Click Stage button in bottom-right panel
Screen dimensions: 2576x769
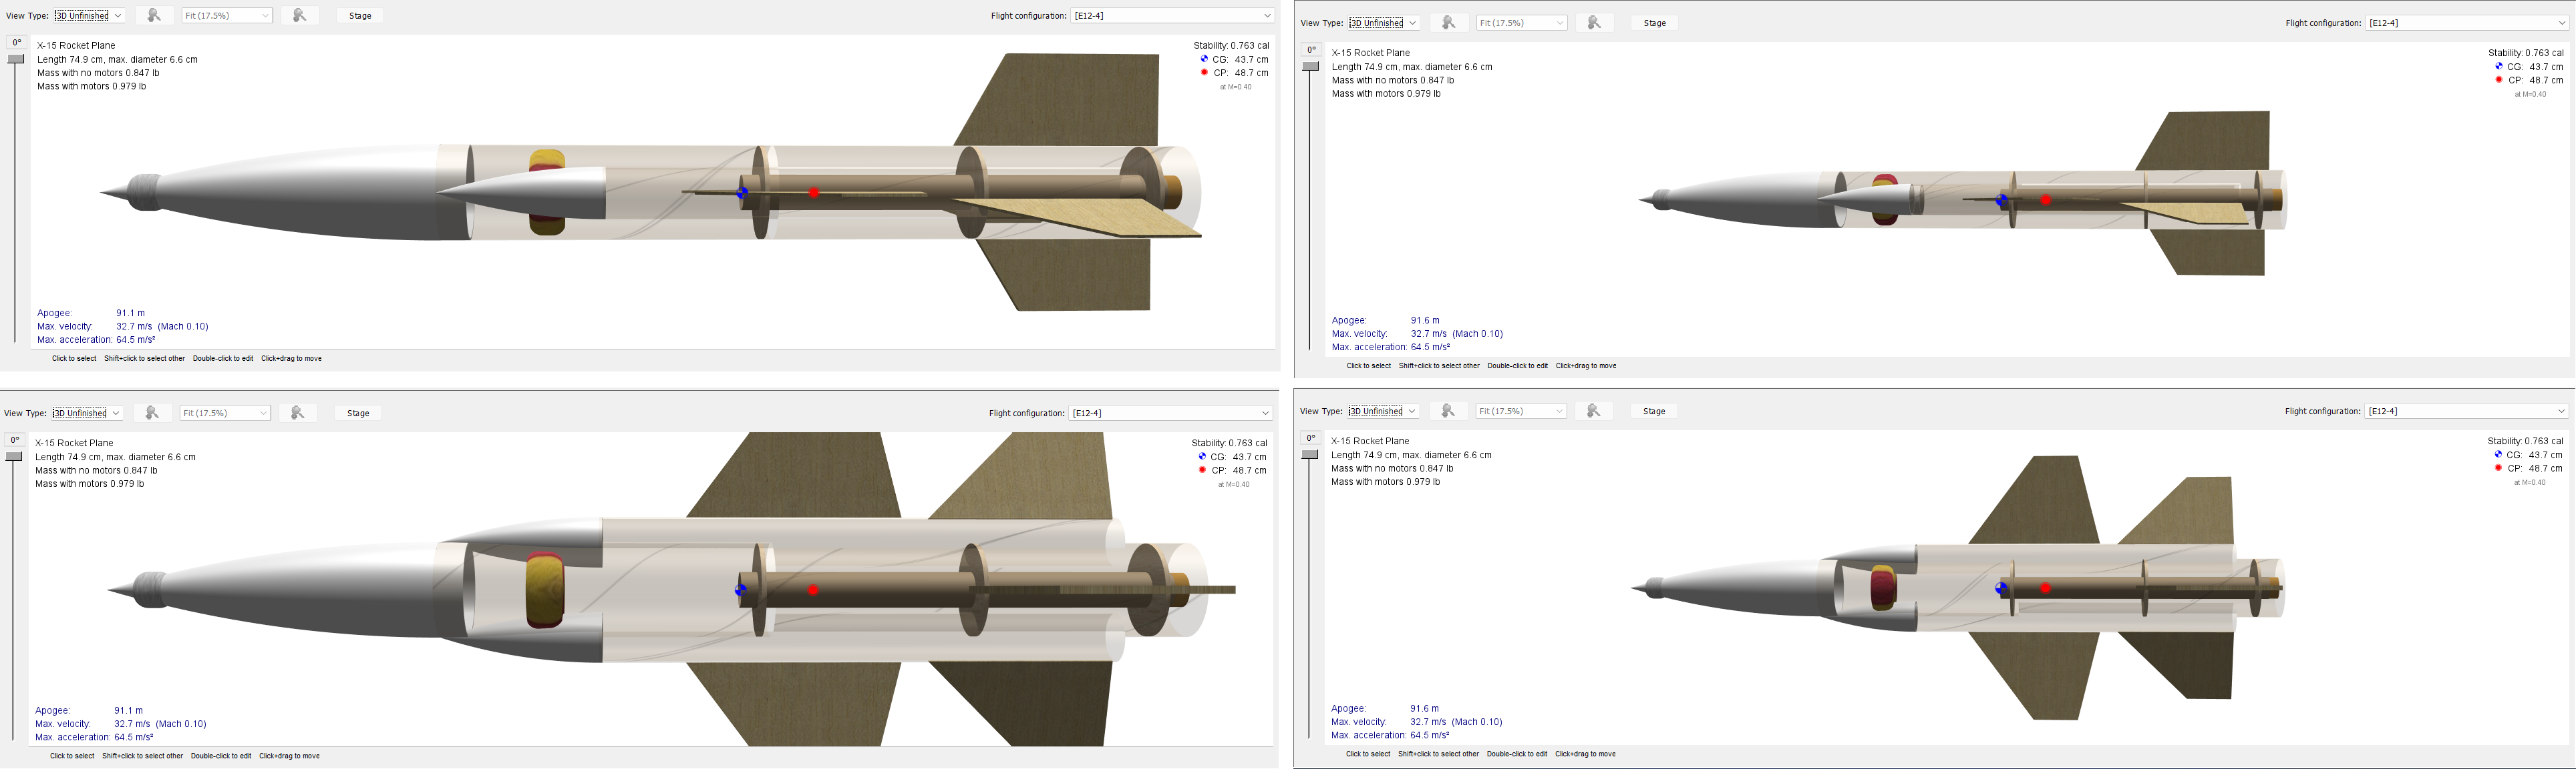(x=1654, y=410)
